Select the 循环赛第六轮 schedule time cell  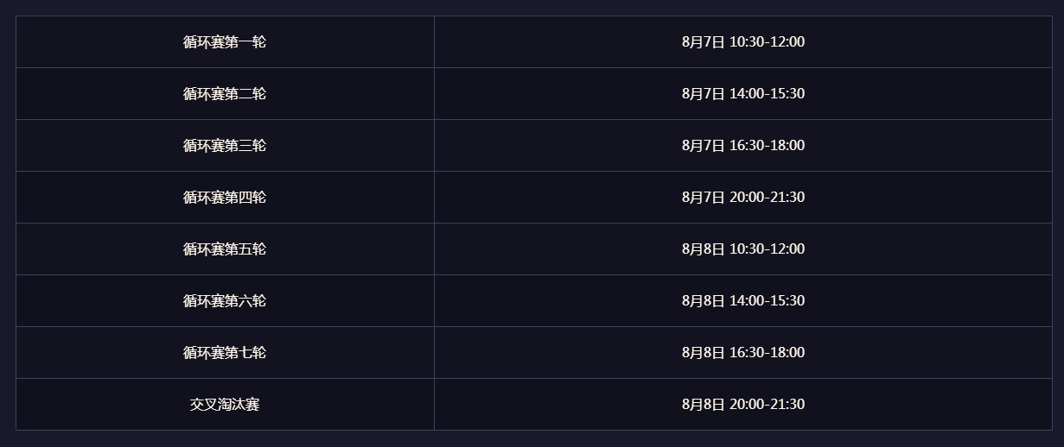point(743,300)
